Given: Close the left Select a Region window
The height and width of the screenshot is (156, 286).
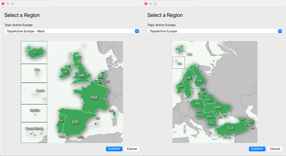Looking at the screenshot, I should [x=3, y=4].
